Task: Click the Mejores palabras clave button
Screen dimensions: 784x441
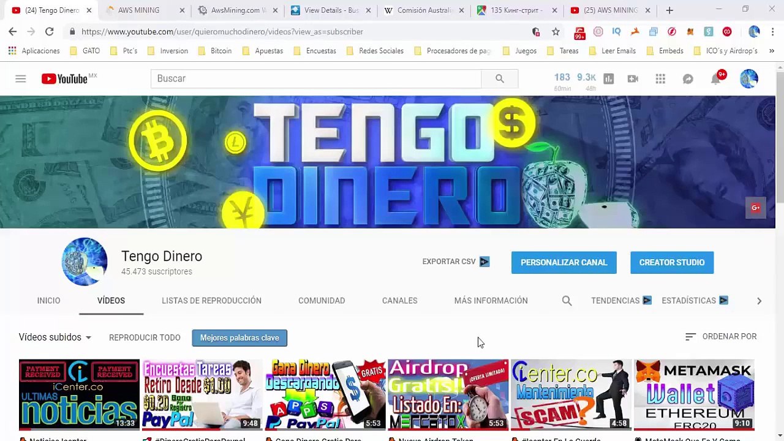Action: [x=239, y=337]
